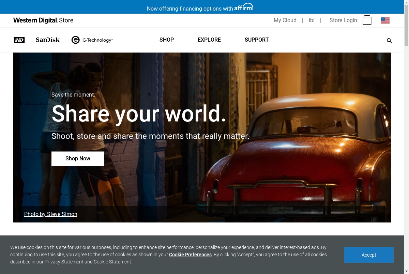Select the WD brand logo
The width and height of the screenshot is (409, 274).
19,40
